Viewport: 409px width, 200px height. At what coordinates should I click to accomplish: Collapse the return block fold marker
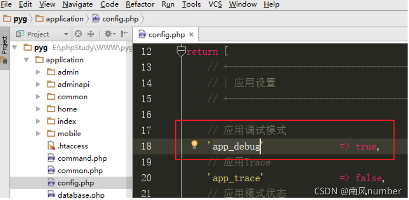181,51
